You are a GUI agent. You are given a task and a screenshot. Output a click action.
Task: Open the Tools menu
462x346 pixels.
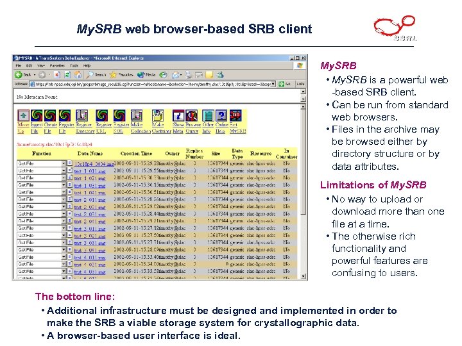click(x=74, y=65)
